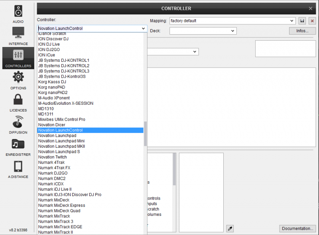Open the Documentation... button
The image size is (319, 235).
297,229
